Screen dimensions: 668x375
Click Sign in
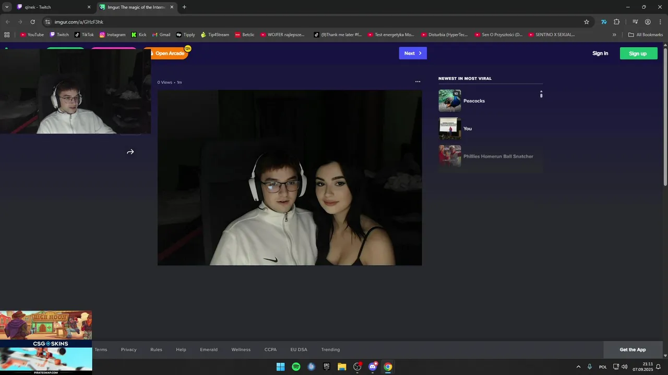[x=600, y=53]
